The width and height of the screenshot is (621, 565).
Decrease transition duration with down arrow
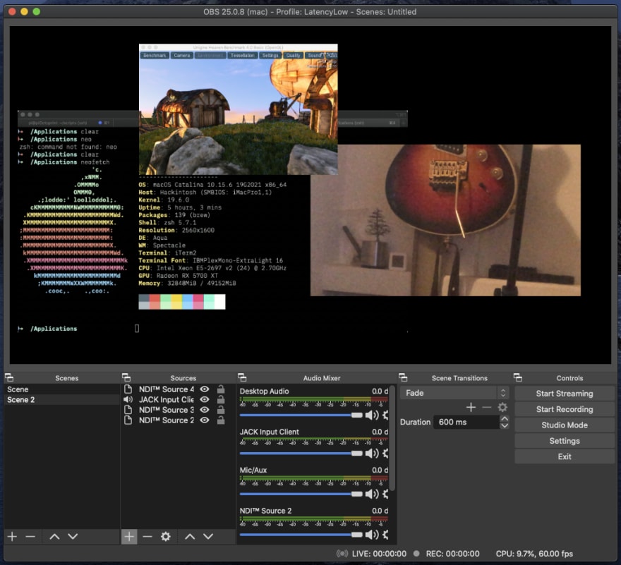click(x=504, y=425)
